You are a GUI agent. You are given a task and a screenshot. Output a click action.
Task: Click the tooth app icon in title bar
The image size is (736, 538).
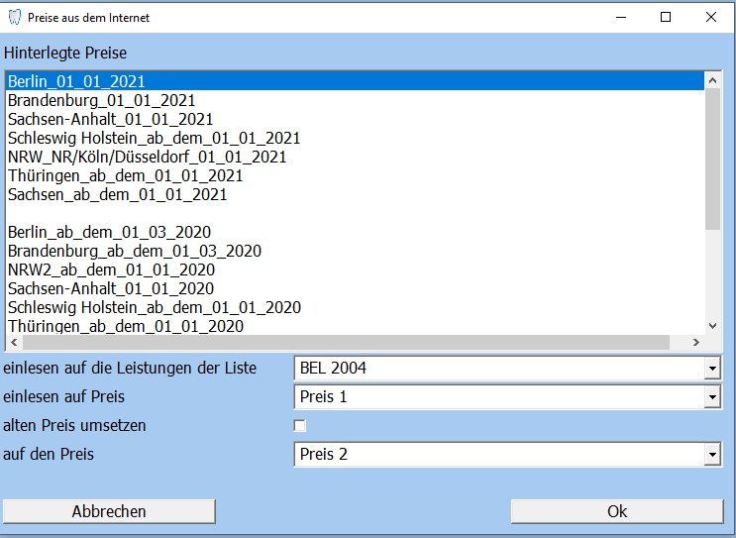click(x=14, y=17)
